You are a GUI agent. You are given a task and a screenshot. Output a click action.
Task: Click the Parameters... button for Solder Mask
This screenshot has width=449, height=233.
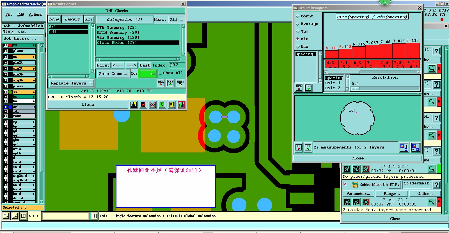pyautogui.click(x=358, y=193)
